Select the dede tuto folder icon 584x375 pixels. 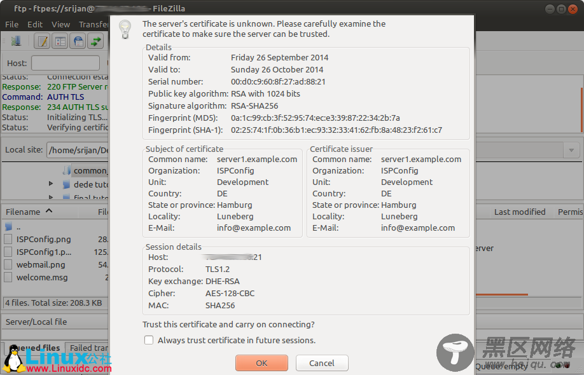(x=66, y=184)
